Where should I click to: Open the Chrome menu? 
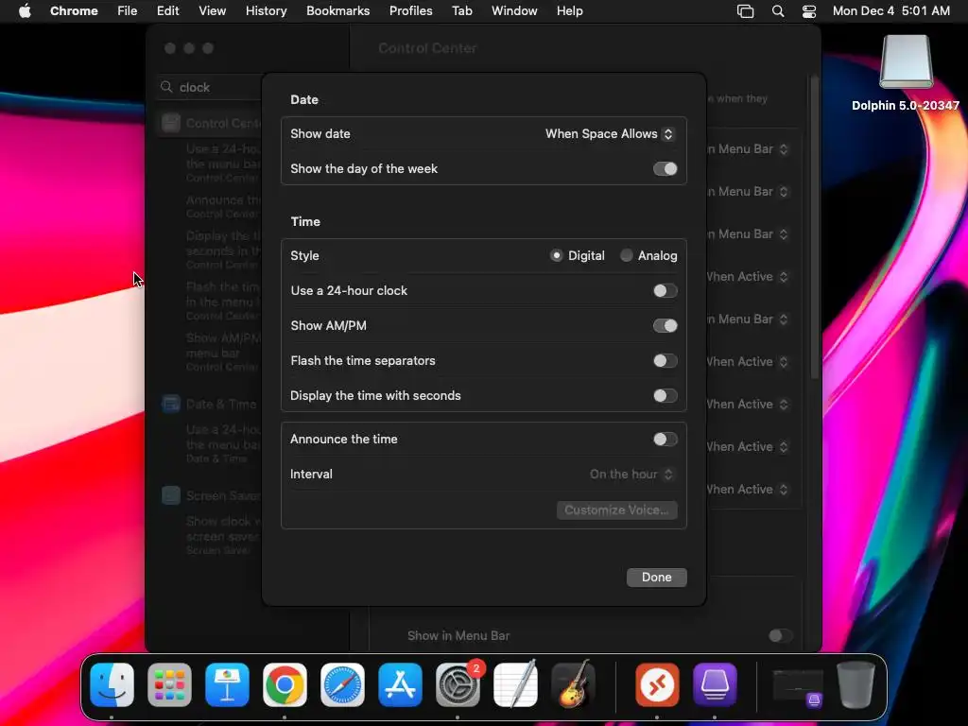74,10
